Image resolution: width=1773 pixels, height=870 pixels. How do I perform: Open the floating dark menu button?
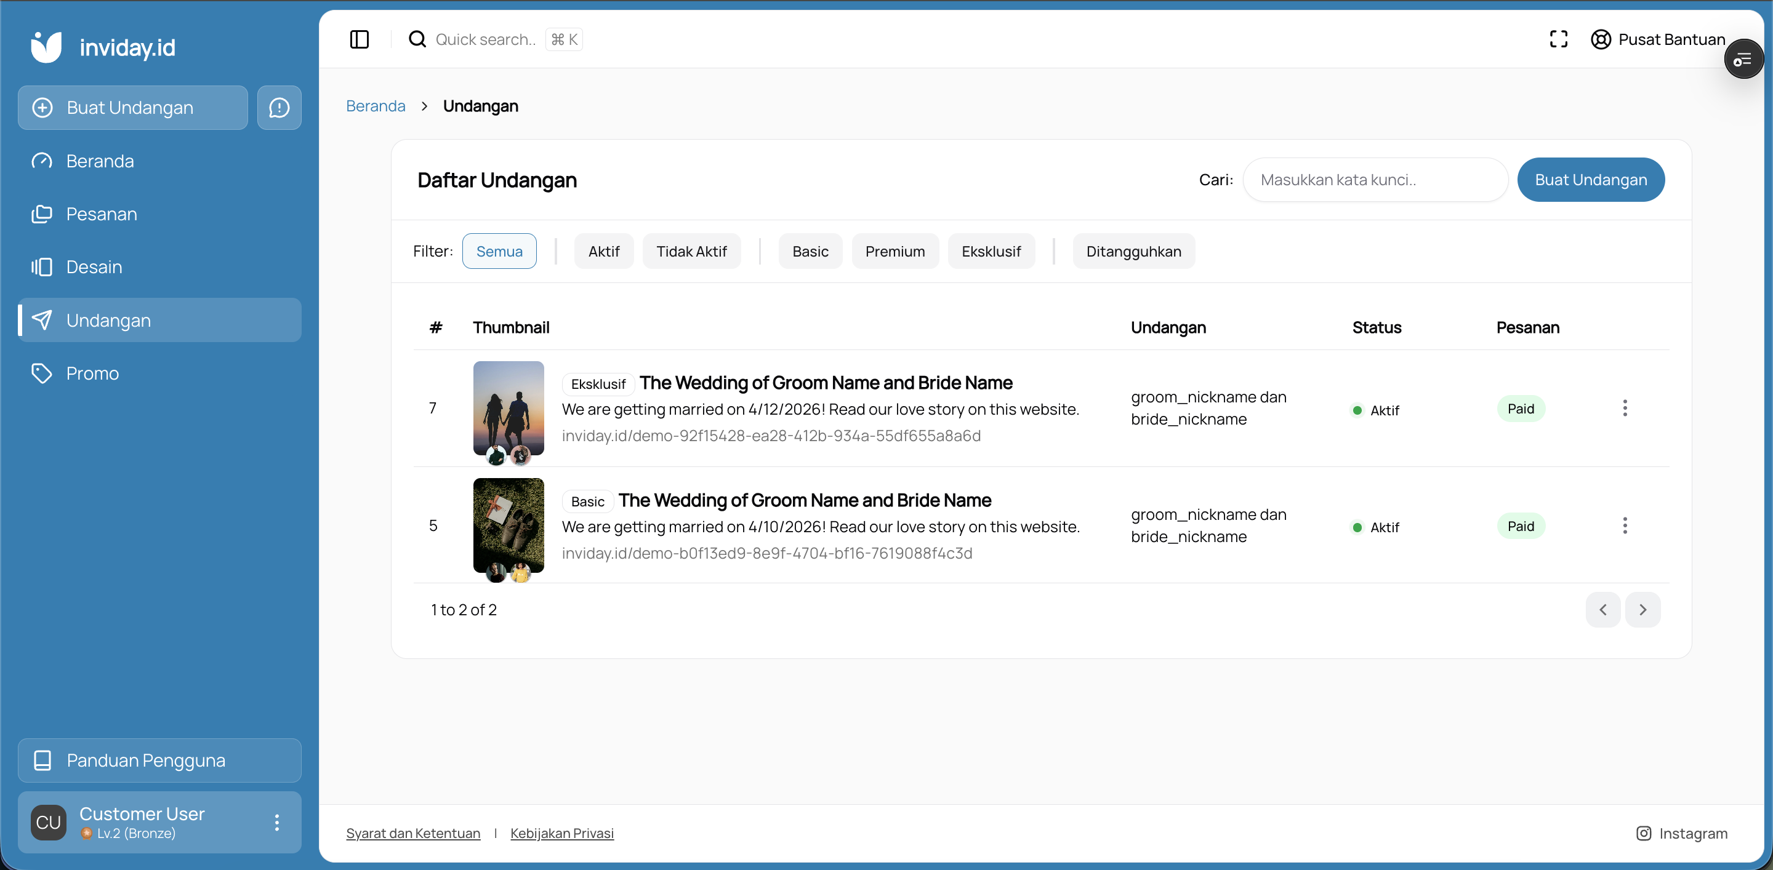pyautogui.click(x=1743, y=60)
